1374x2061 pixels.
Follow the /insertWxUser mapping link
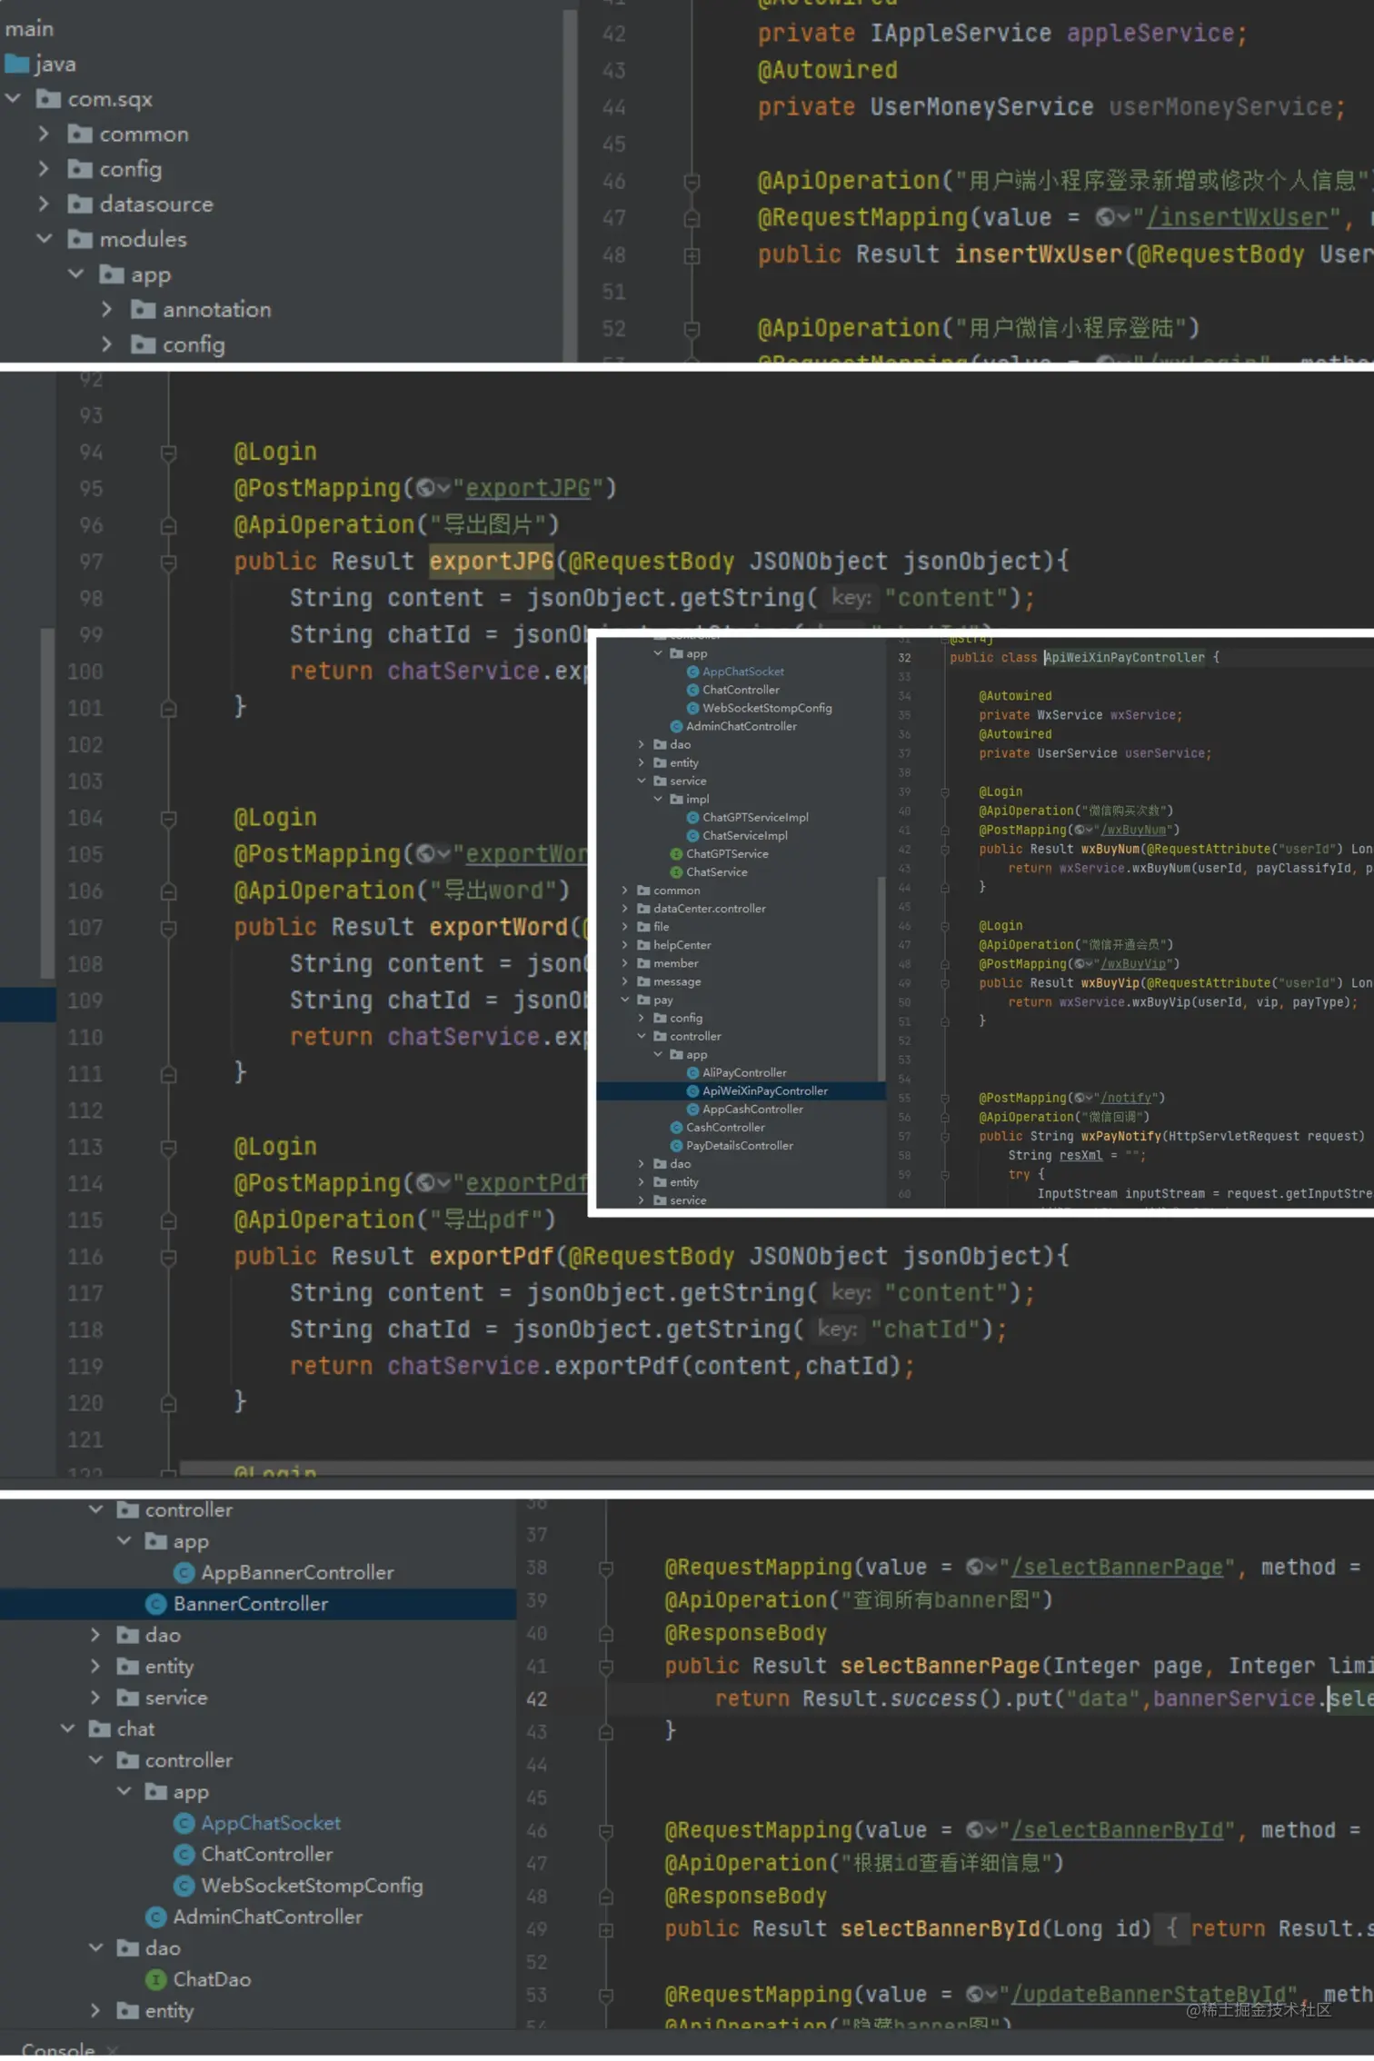(1237, 218)
